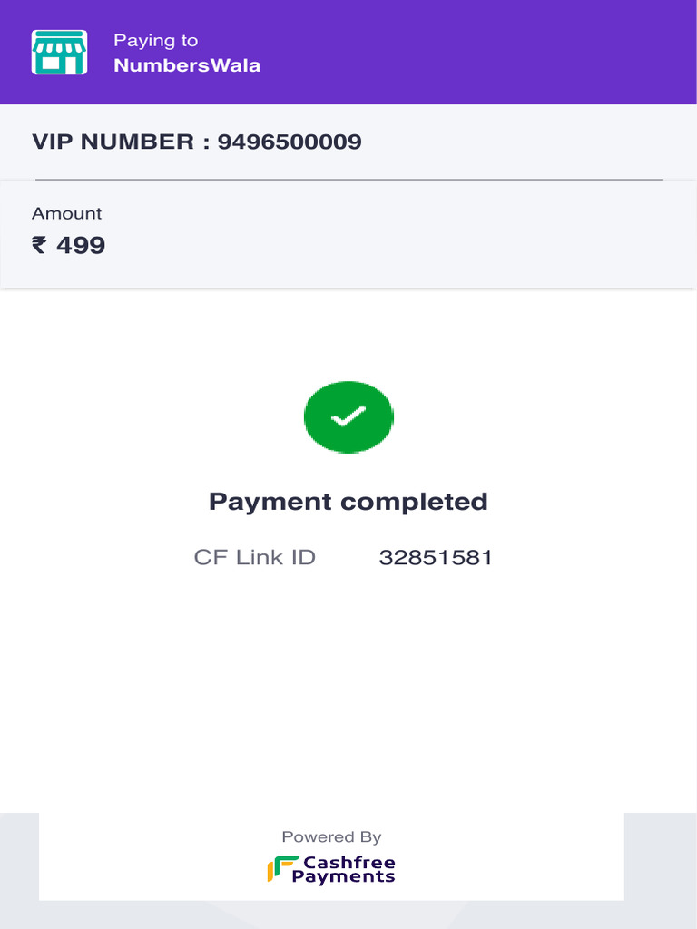Open the NumbersWala merchant name

tap(187, 65)
